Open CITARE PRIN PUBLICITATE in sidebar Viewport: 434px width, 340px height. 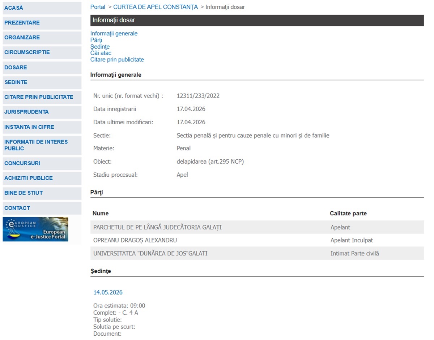point(42,97)
